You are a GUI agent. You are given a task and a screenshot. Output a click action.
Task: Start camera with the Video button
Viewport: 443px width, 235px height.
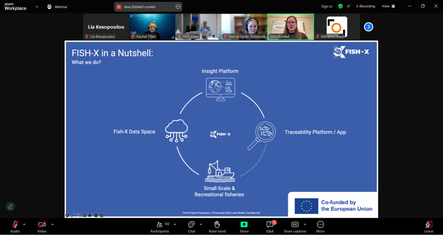pos(42,227)
